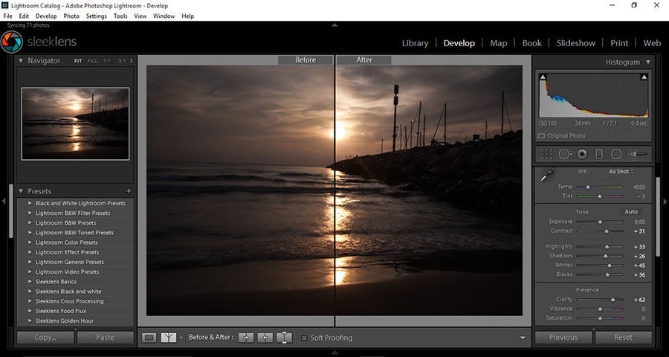
Task: Click the Reset button
Action: [623, 337]
